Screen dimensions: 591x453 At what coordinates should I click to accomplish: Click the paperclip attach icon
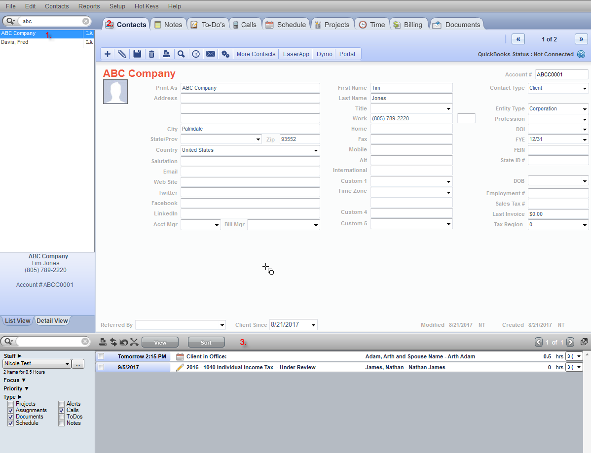[122, 54]
